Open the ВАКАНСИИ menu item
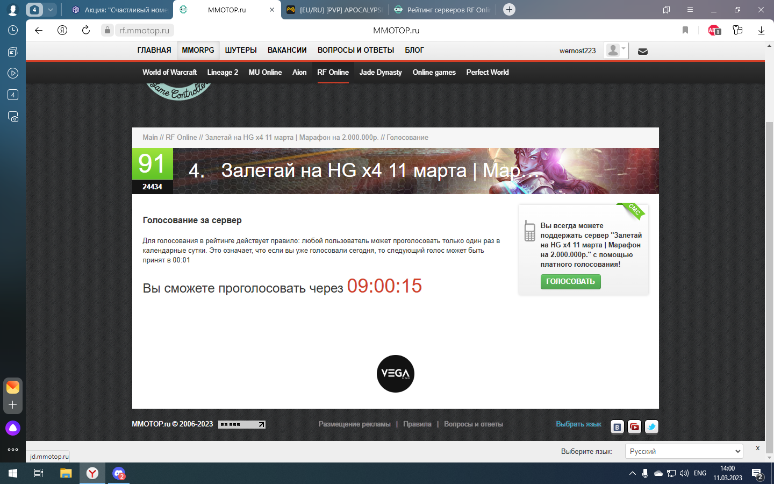 pos(287,50)
